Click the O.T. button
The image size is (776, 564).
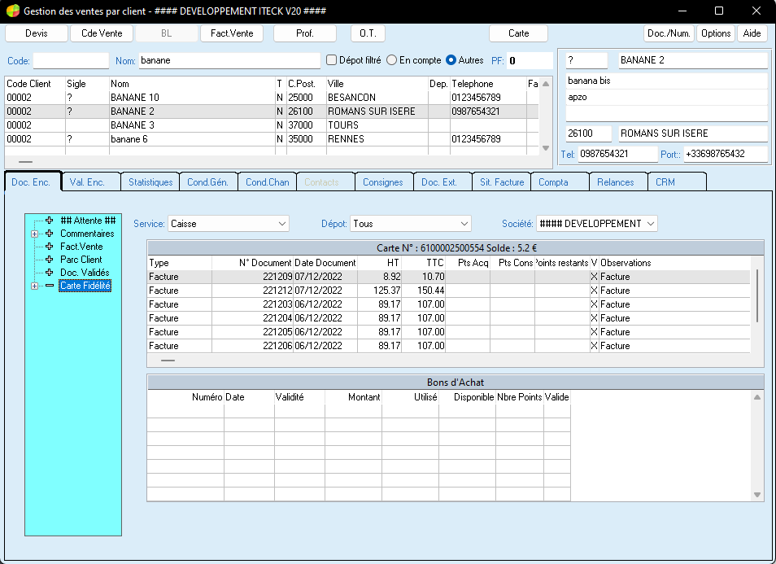(x=368, y=33)
